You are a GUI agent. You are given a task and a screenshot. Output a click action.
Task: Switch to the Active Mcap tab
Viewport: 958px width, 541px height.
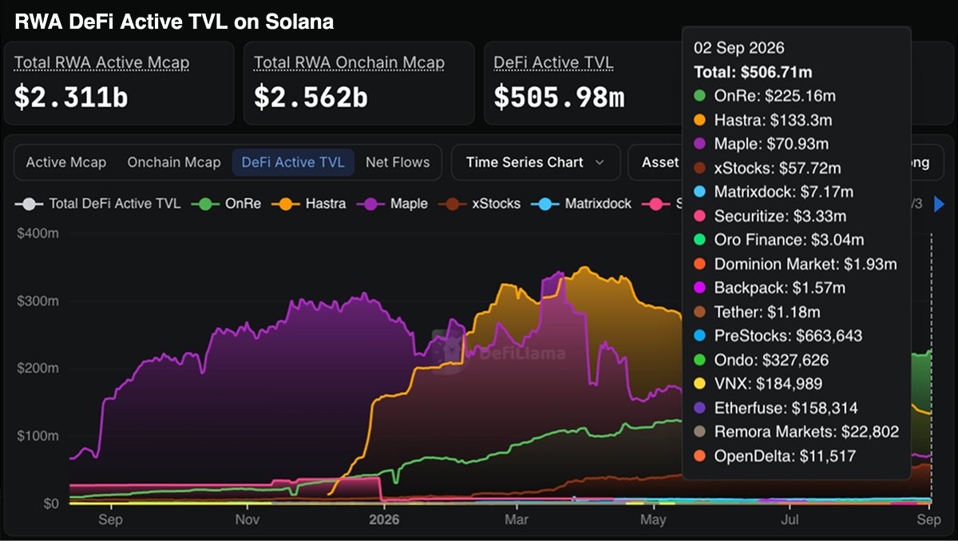65,162
